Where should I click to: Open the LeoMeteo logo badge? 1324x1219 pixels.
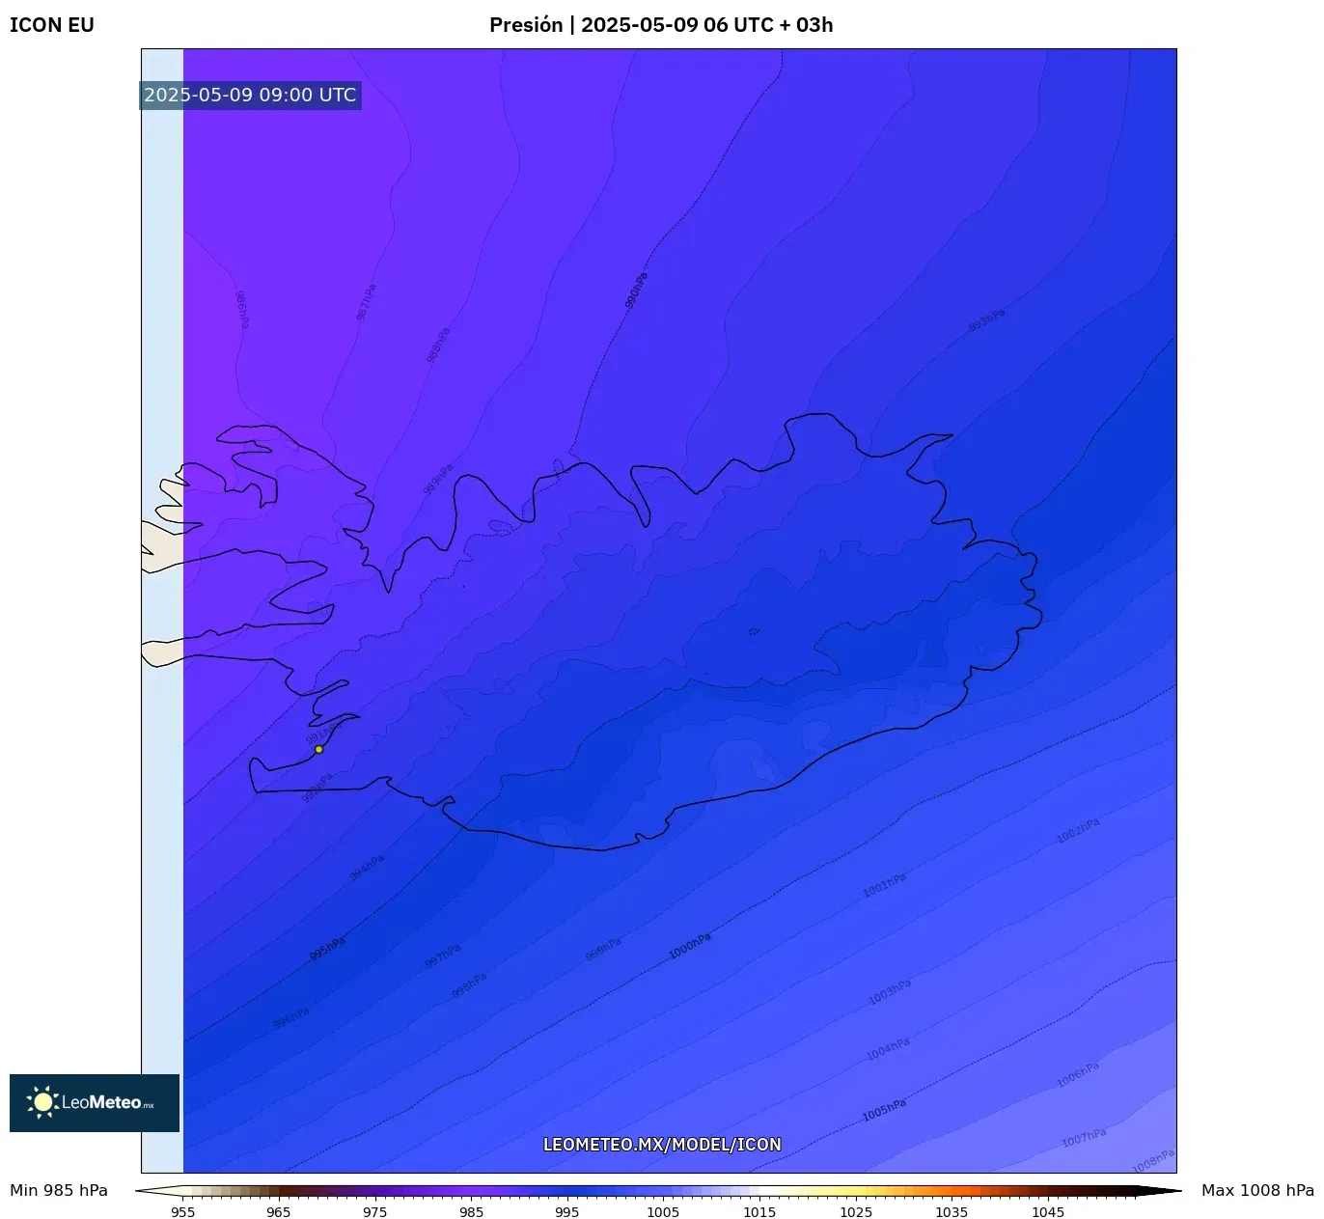95,1102
